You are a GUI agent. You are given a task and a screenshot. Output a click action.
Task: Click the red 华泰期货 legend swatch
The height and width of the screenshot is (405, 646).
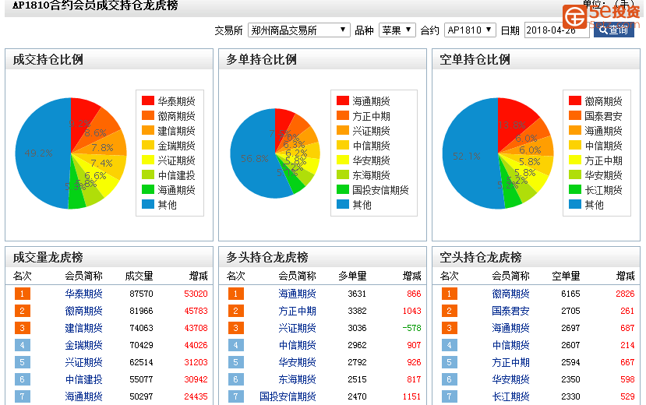pyautogui.click(x=148, y=100)
